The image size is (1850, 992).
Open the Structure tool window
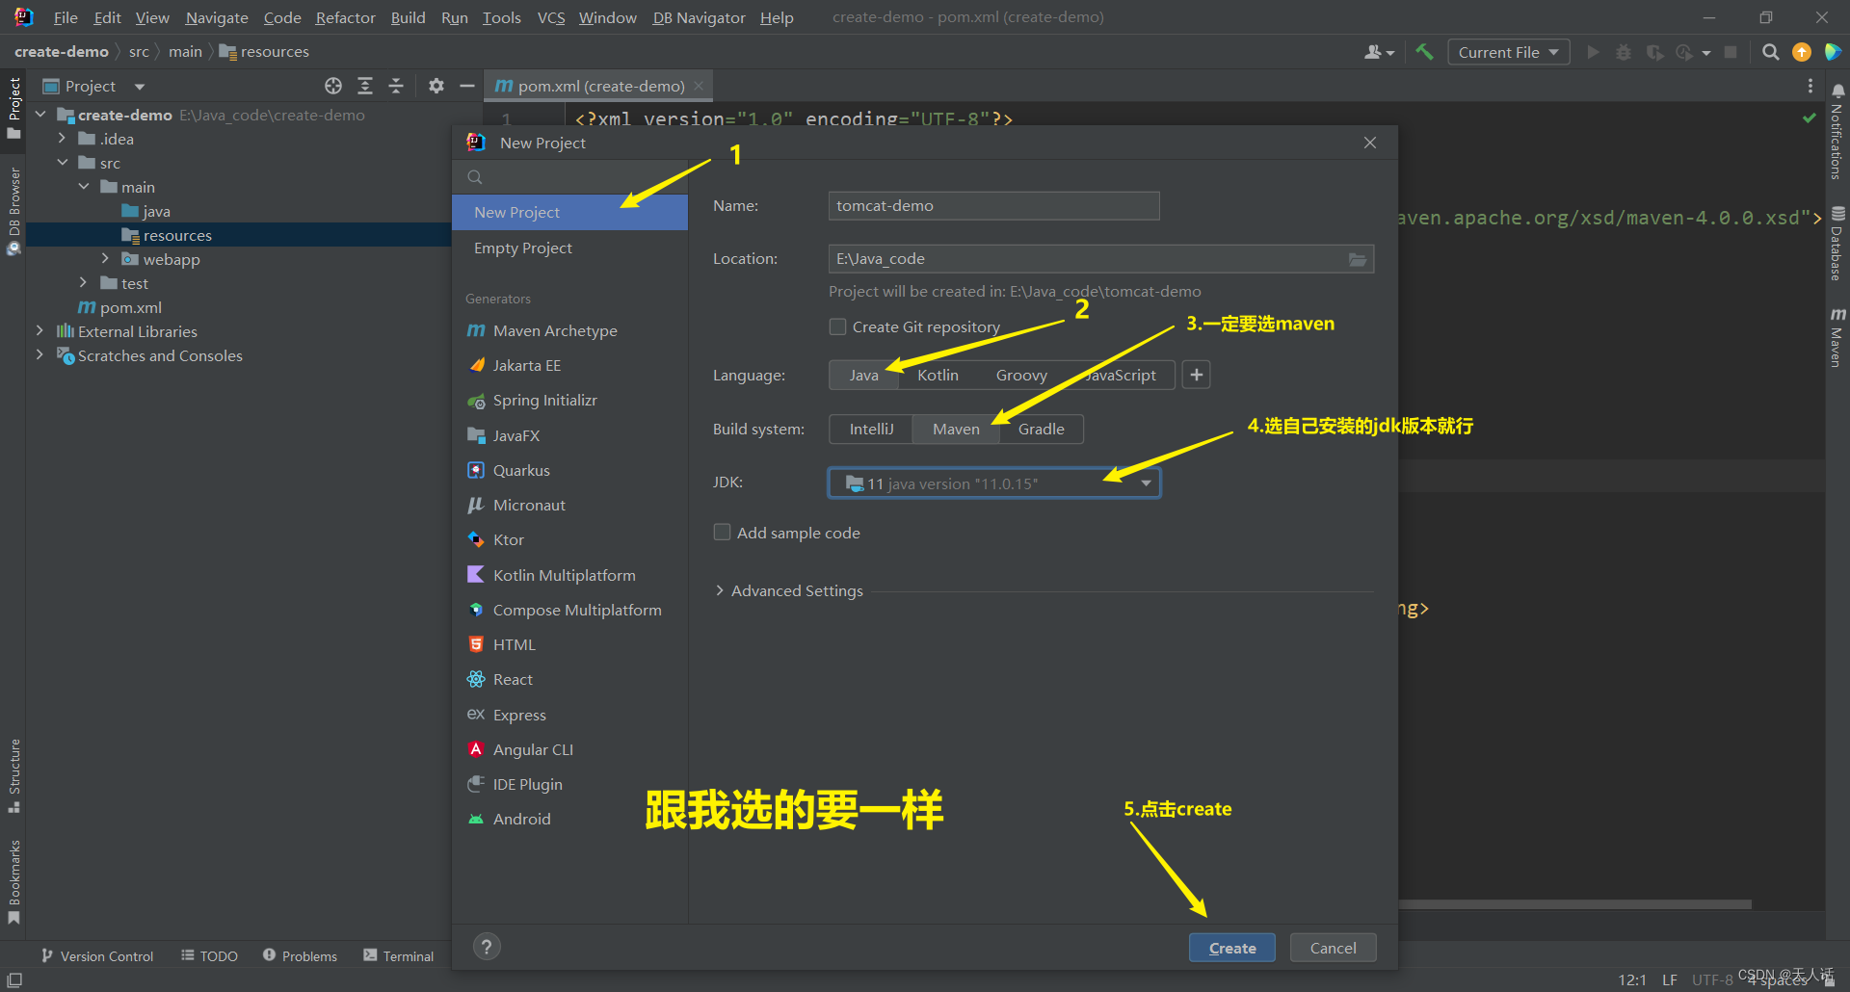[x=14, y=770]
